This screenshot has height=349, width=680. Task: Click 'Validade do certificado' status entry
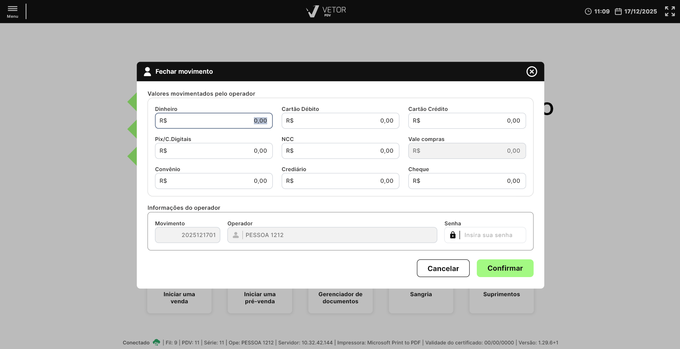tap(469, 343)
